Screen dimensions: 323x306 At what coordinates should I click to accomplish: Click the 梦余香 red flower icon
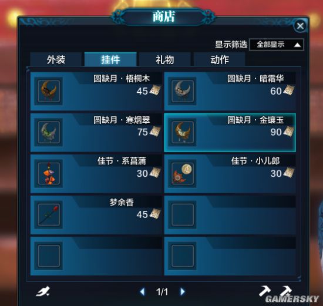pos(49,214)
